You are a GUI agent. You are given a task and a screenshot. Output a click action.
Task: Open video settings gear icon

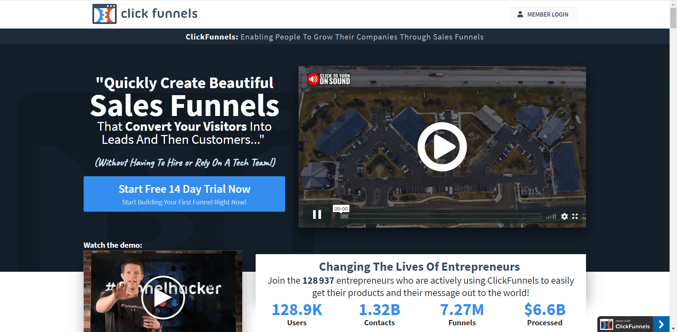click(x=565, y=216)
